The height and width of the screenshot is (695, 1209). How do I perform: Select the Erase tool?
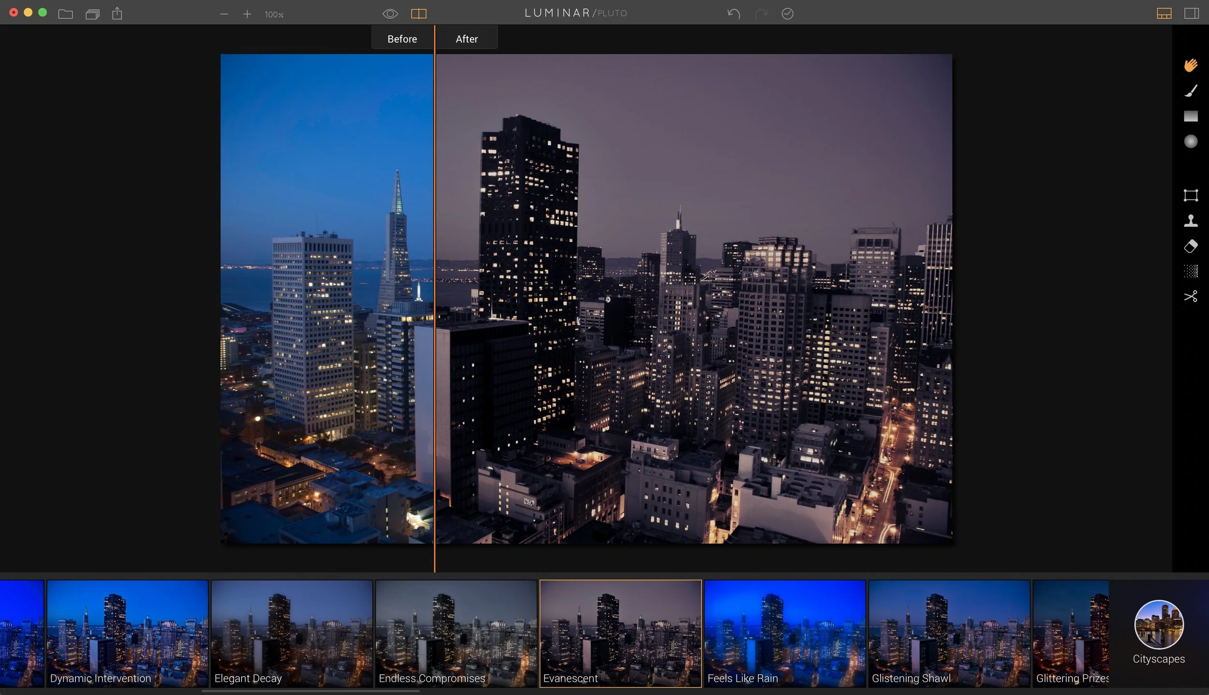click(1190, 246)
